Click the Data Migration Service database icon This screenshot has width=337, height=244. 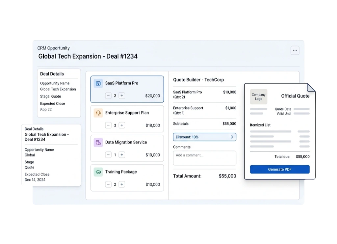[x=98, y=142]
